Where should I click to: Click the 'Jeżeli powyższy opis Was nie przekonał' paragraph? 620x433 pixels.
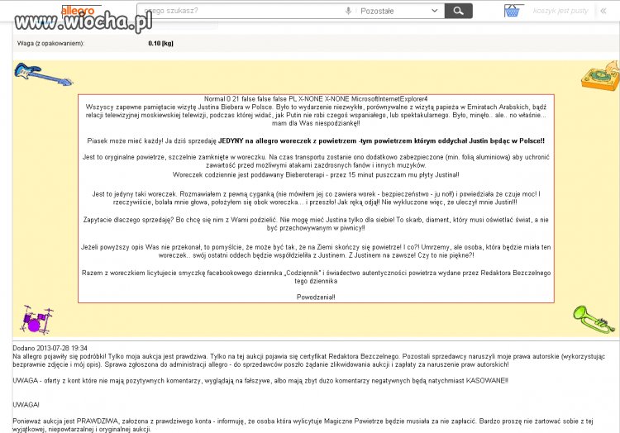click(316, 251)
